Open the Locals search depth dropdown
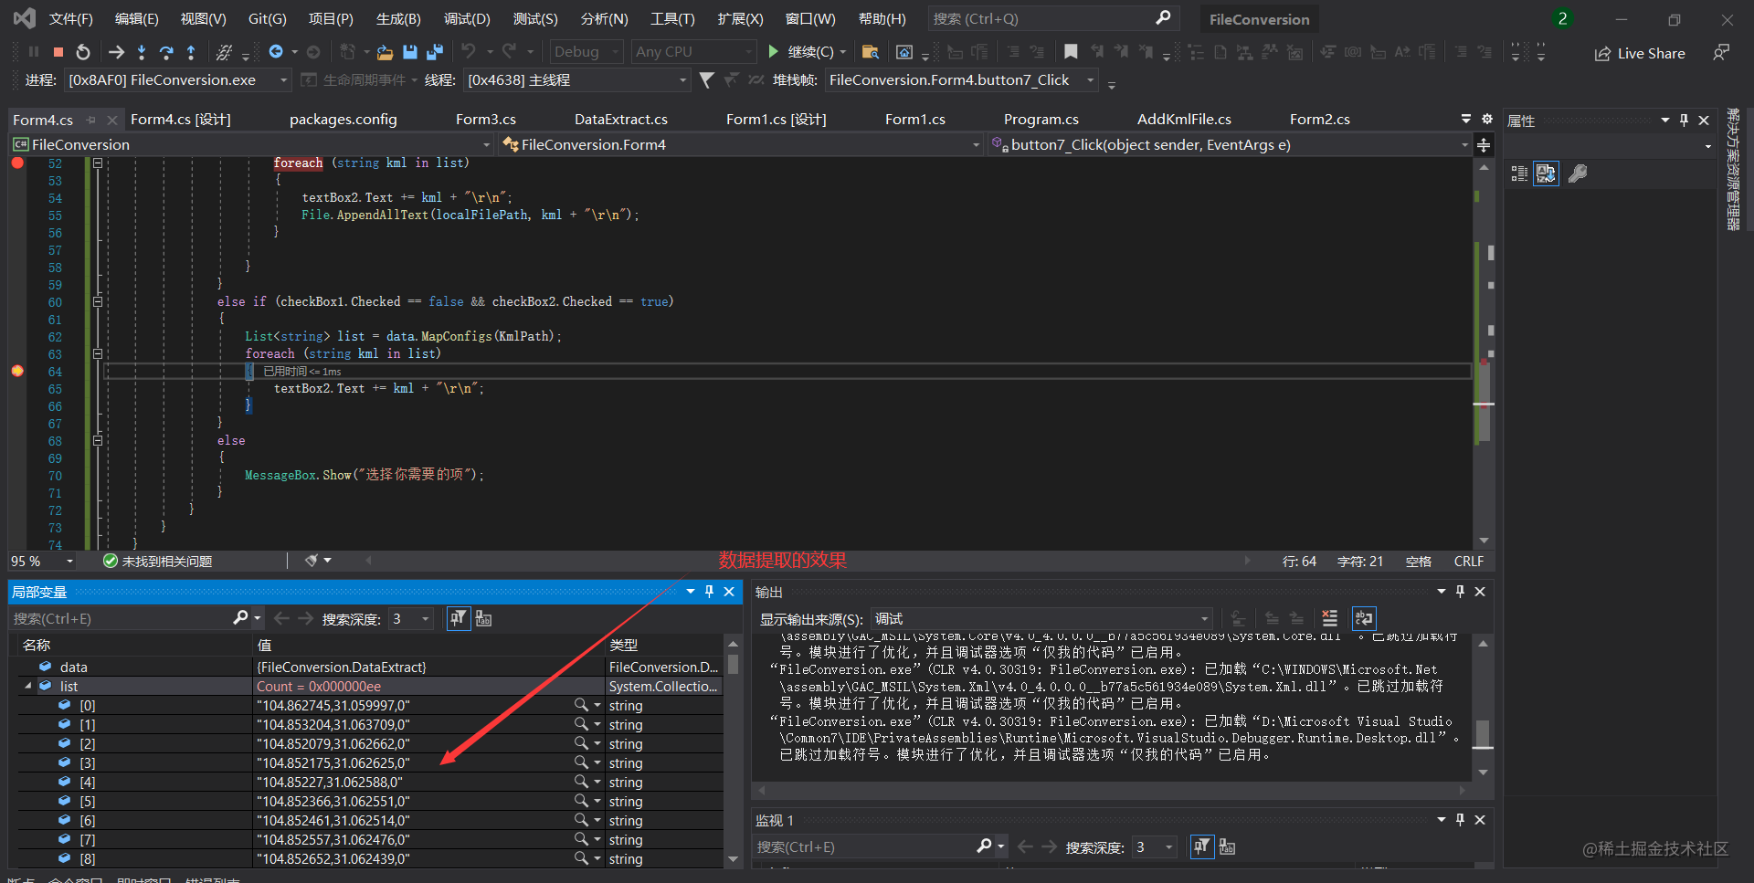 [x=411, y=619]
